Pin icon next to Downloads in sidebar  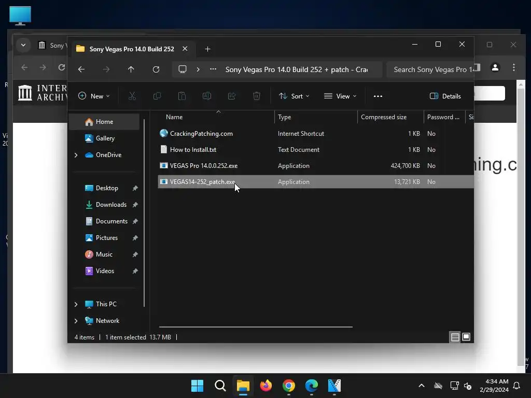(x=135, y=205)
